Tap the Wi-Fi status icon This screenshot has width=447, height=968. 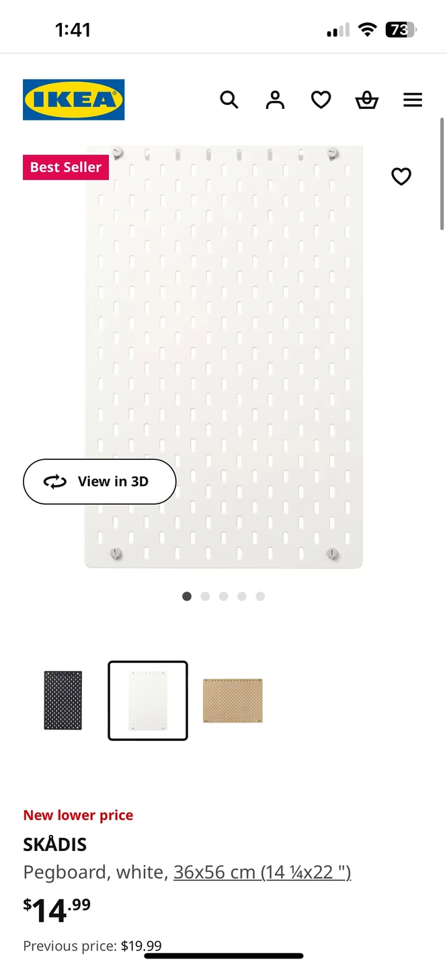click(367, 30)
